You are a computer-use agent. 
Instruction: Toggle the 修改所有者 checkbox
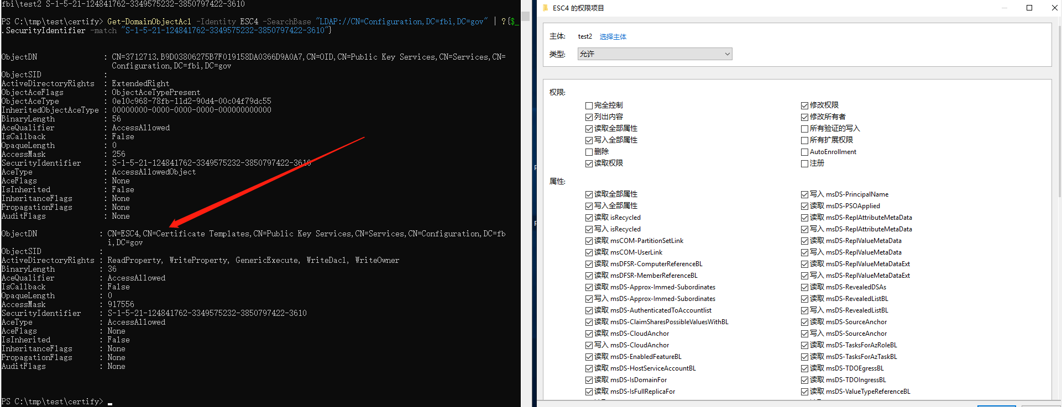pyautogui.click(x=804, y=117)
